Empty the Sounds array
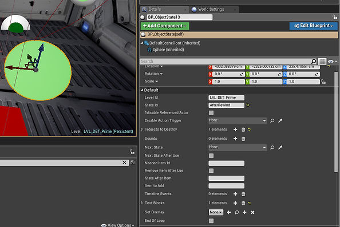The width and height of the screenshot is (340, 227). tap(243, 139)
